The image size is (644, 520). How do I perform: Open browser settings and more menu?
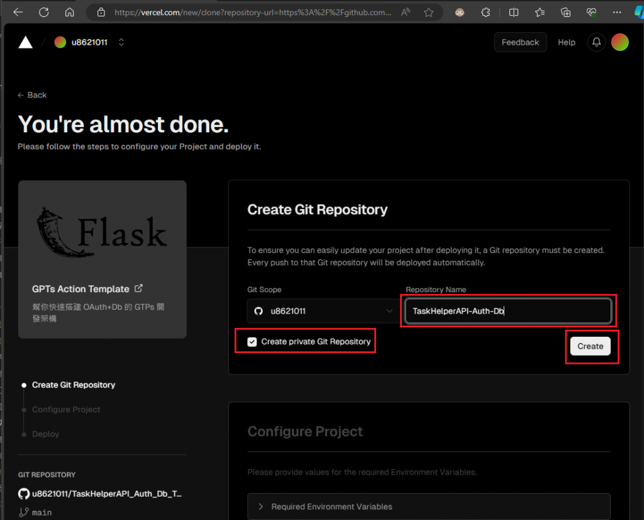pos(617,13)
